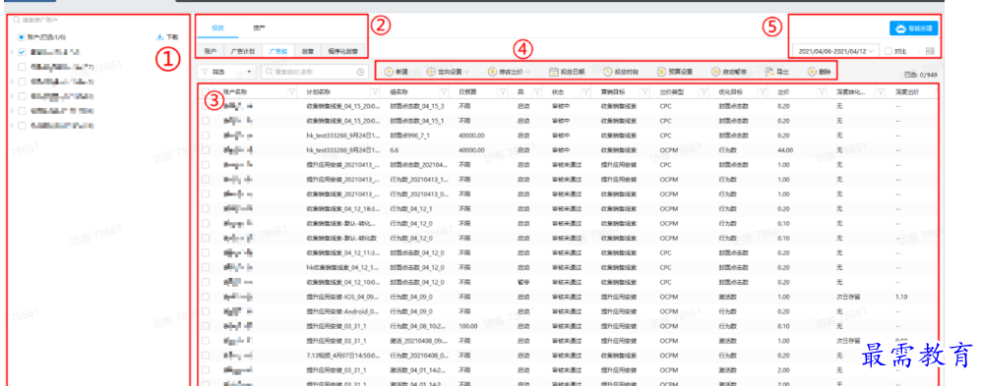This screenshot has width=981, height=386.
Task: Open 投放日期 calendar icon
Action: 553,72
